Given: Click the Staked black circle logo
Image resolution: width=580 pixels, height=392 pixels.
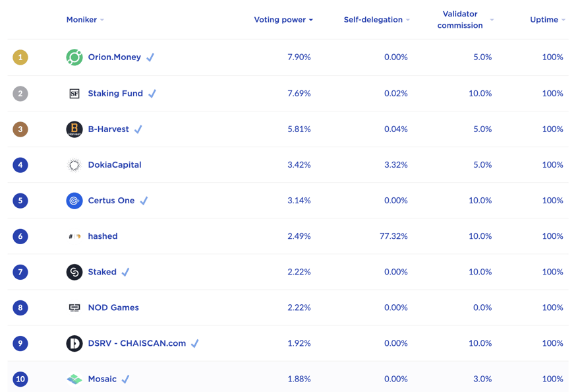Looking at the screenshot, I should coord(74,273).
